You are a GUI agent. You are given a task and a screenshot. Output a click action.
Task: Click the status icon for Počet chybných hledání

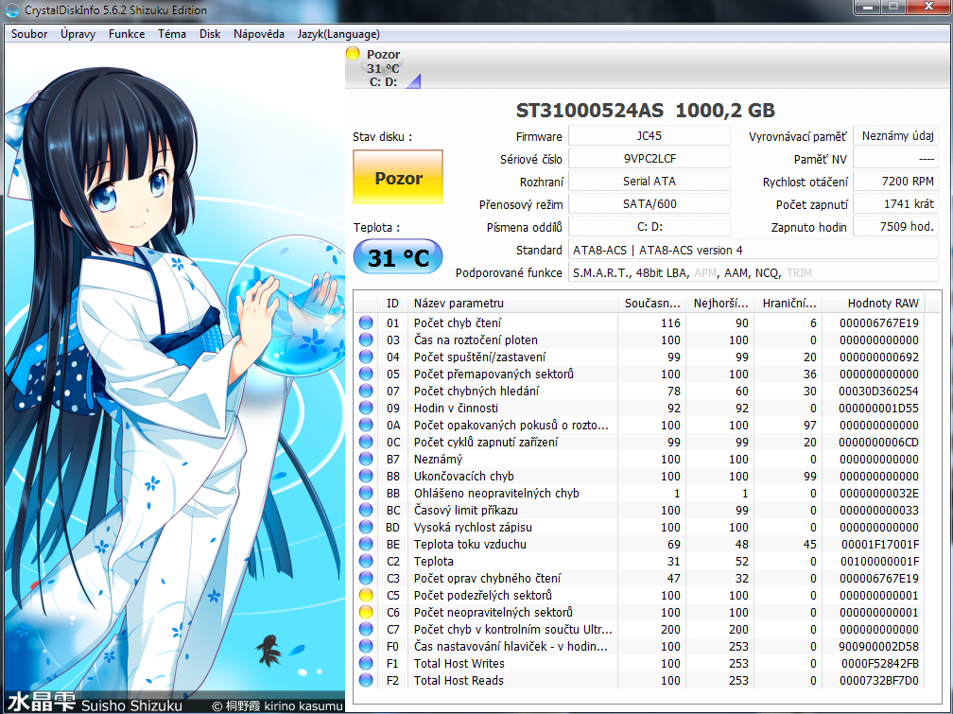(366, 392)
